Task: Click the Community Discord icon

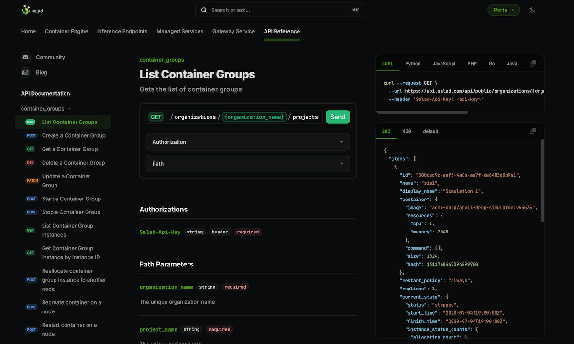Action: [x=25, y=57]
